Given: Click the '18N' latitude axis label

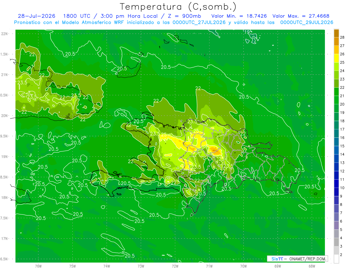Looking at the screenshot, I should 4,198.
